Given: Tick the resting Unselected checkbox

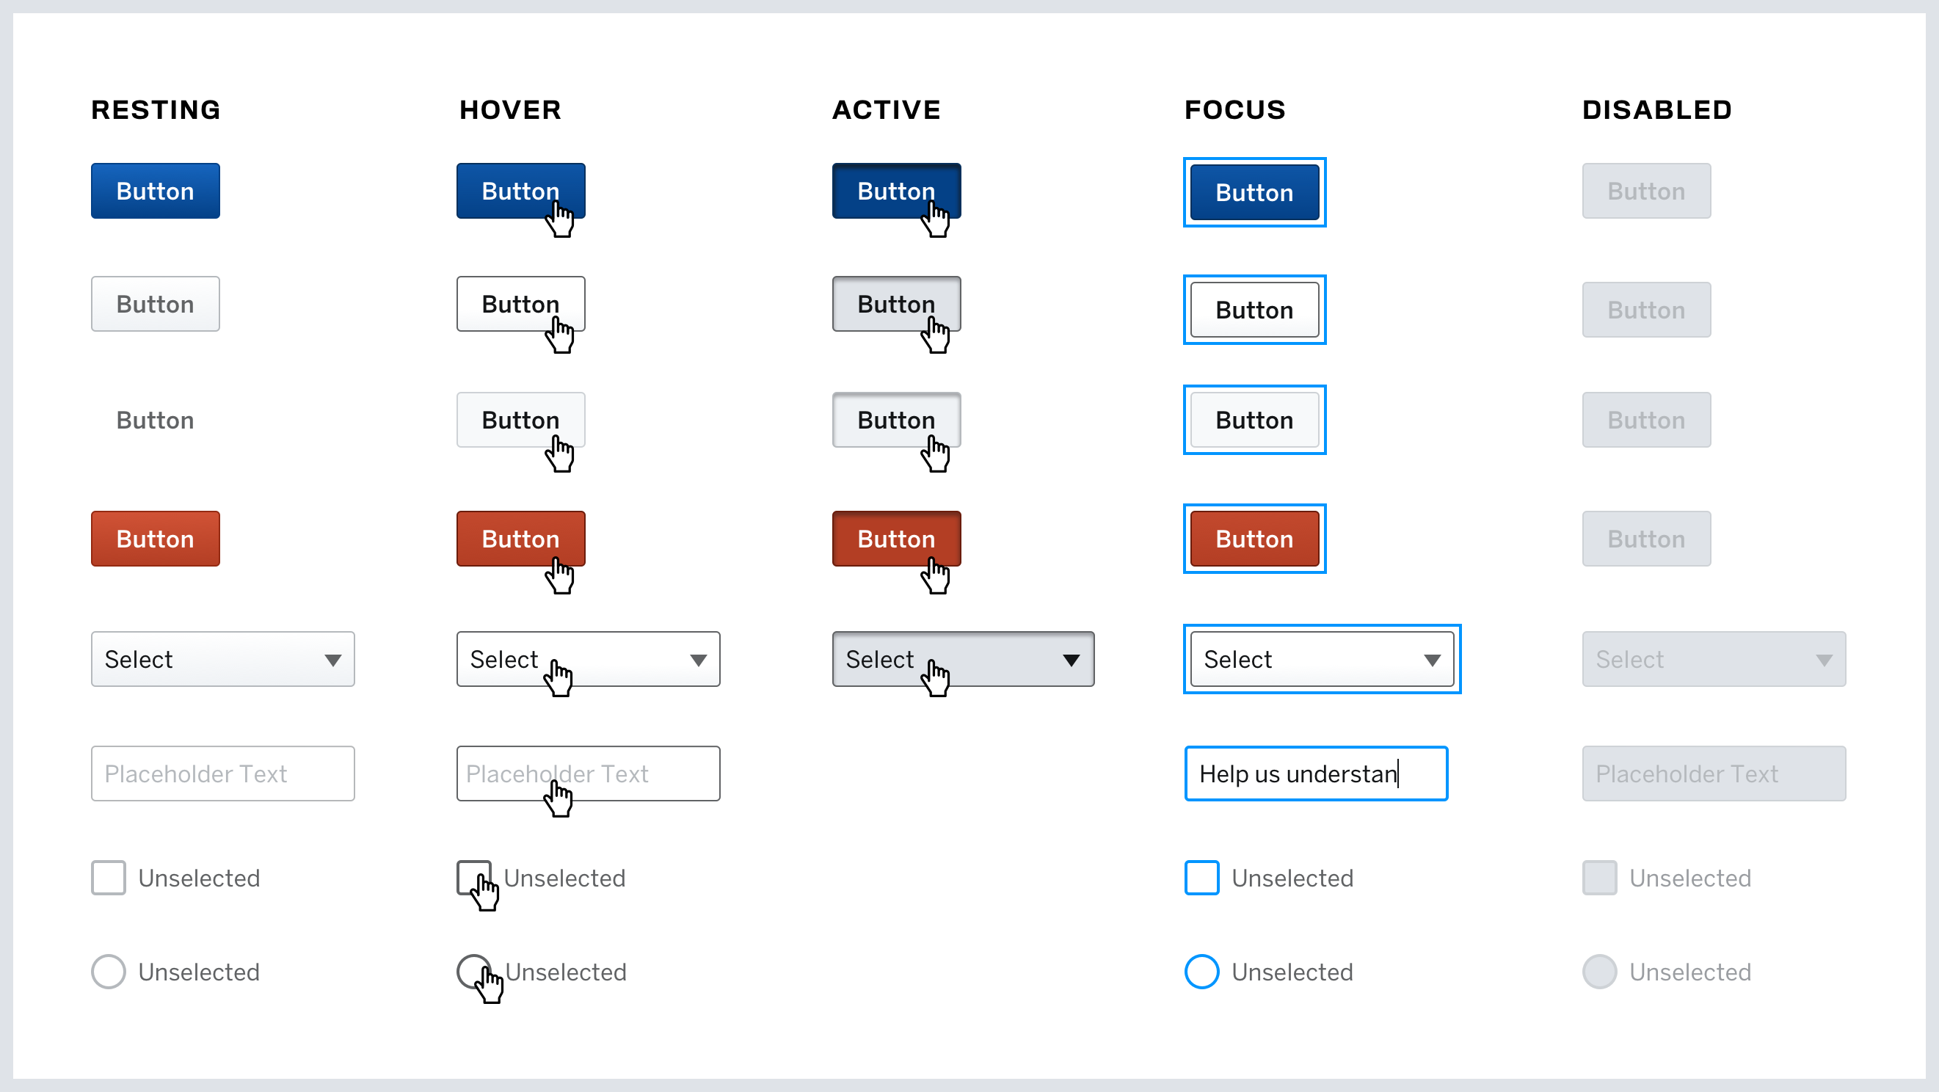Looking at the screenshot, I should 109,878.
